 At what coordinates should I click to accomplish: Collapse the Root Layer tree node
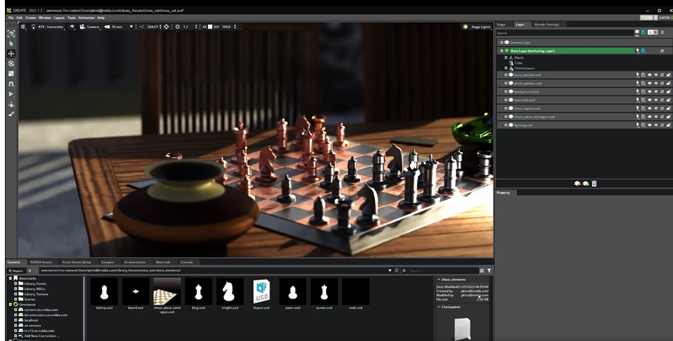[501, 51]
